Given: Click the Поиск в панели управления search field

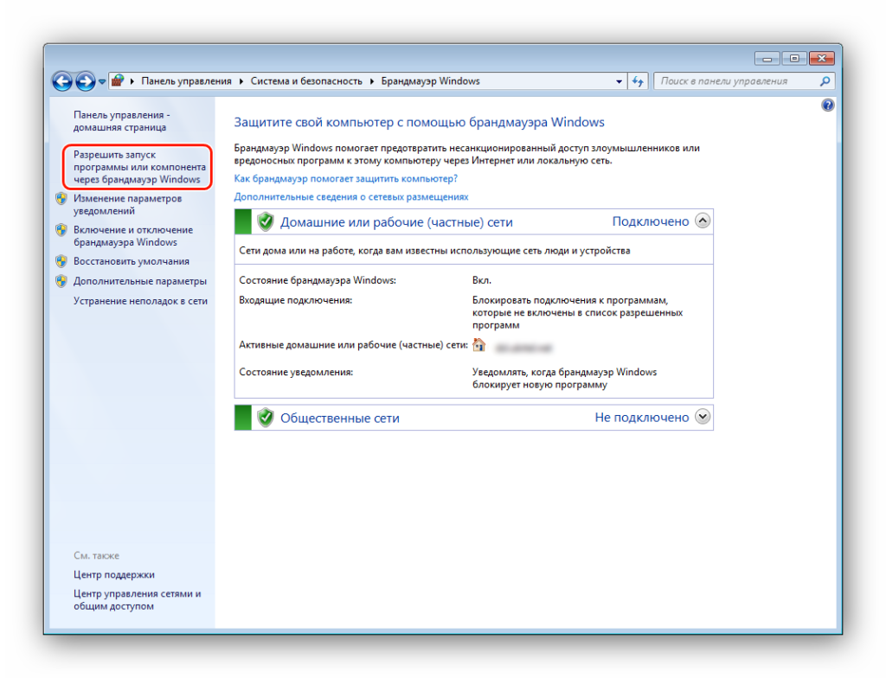Looking at the screenshot, I should [x=735, y=81].
